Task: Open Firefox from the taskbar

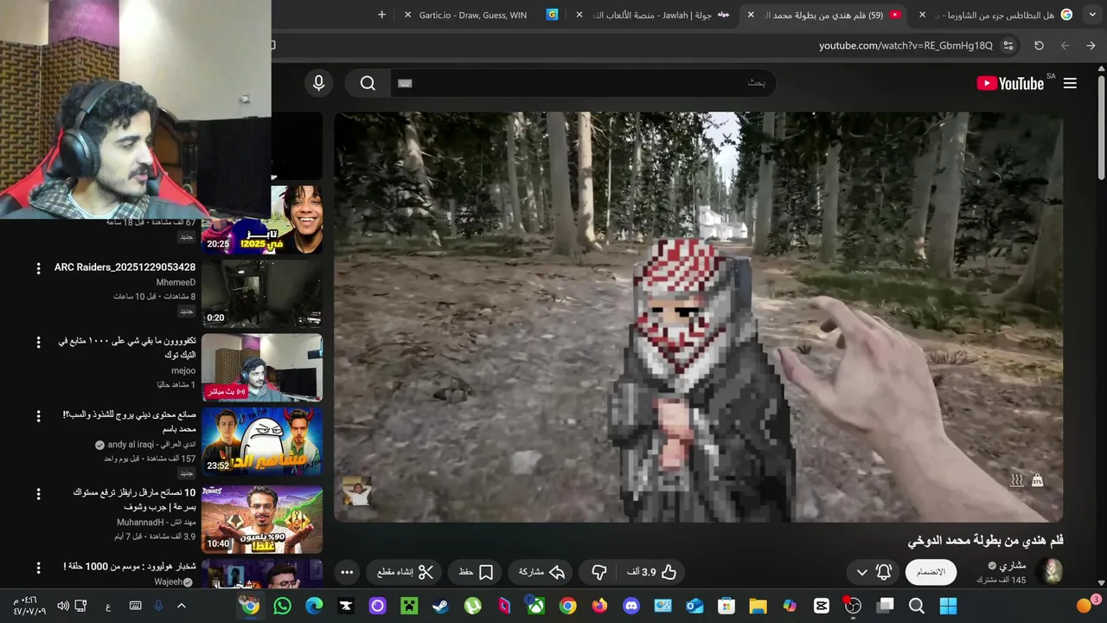Action: pos(599,606)
